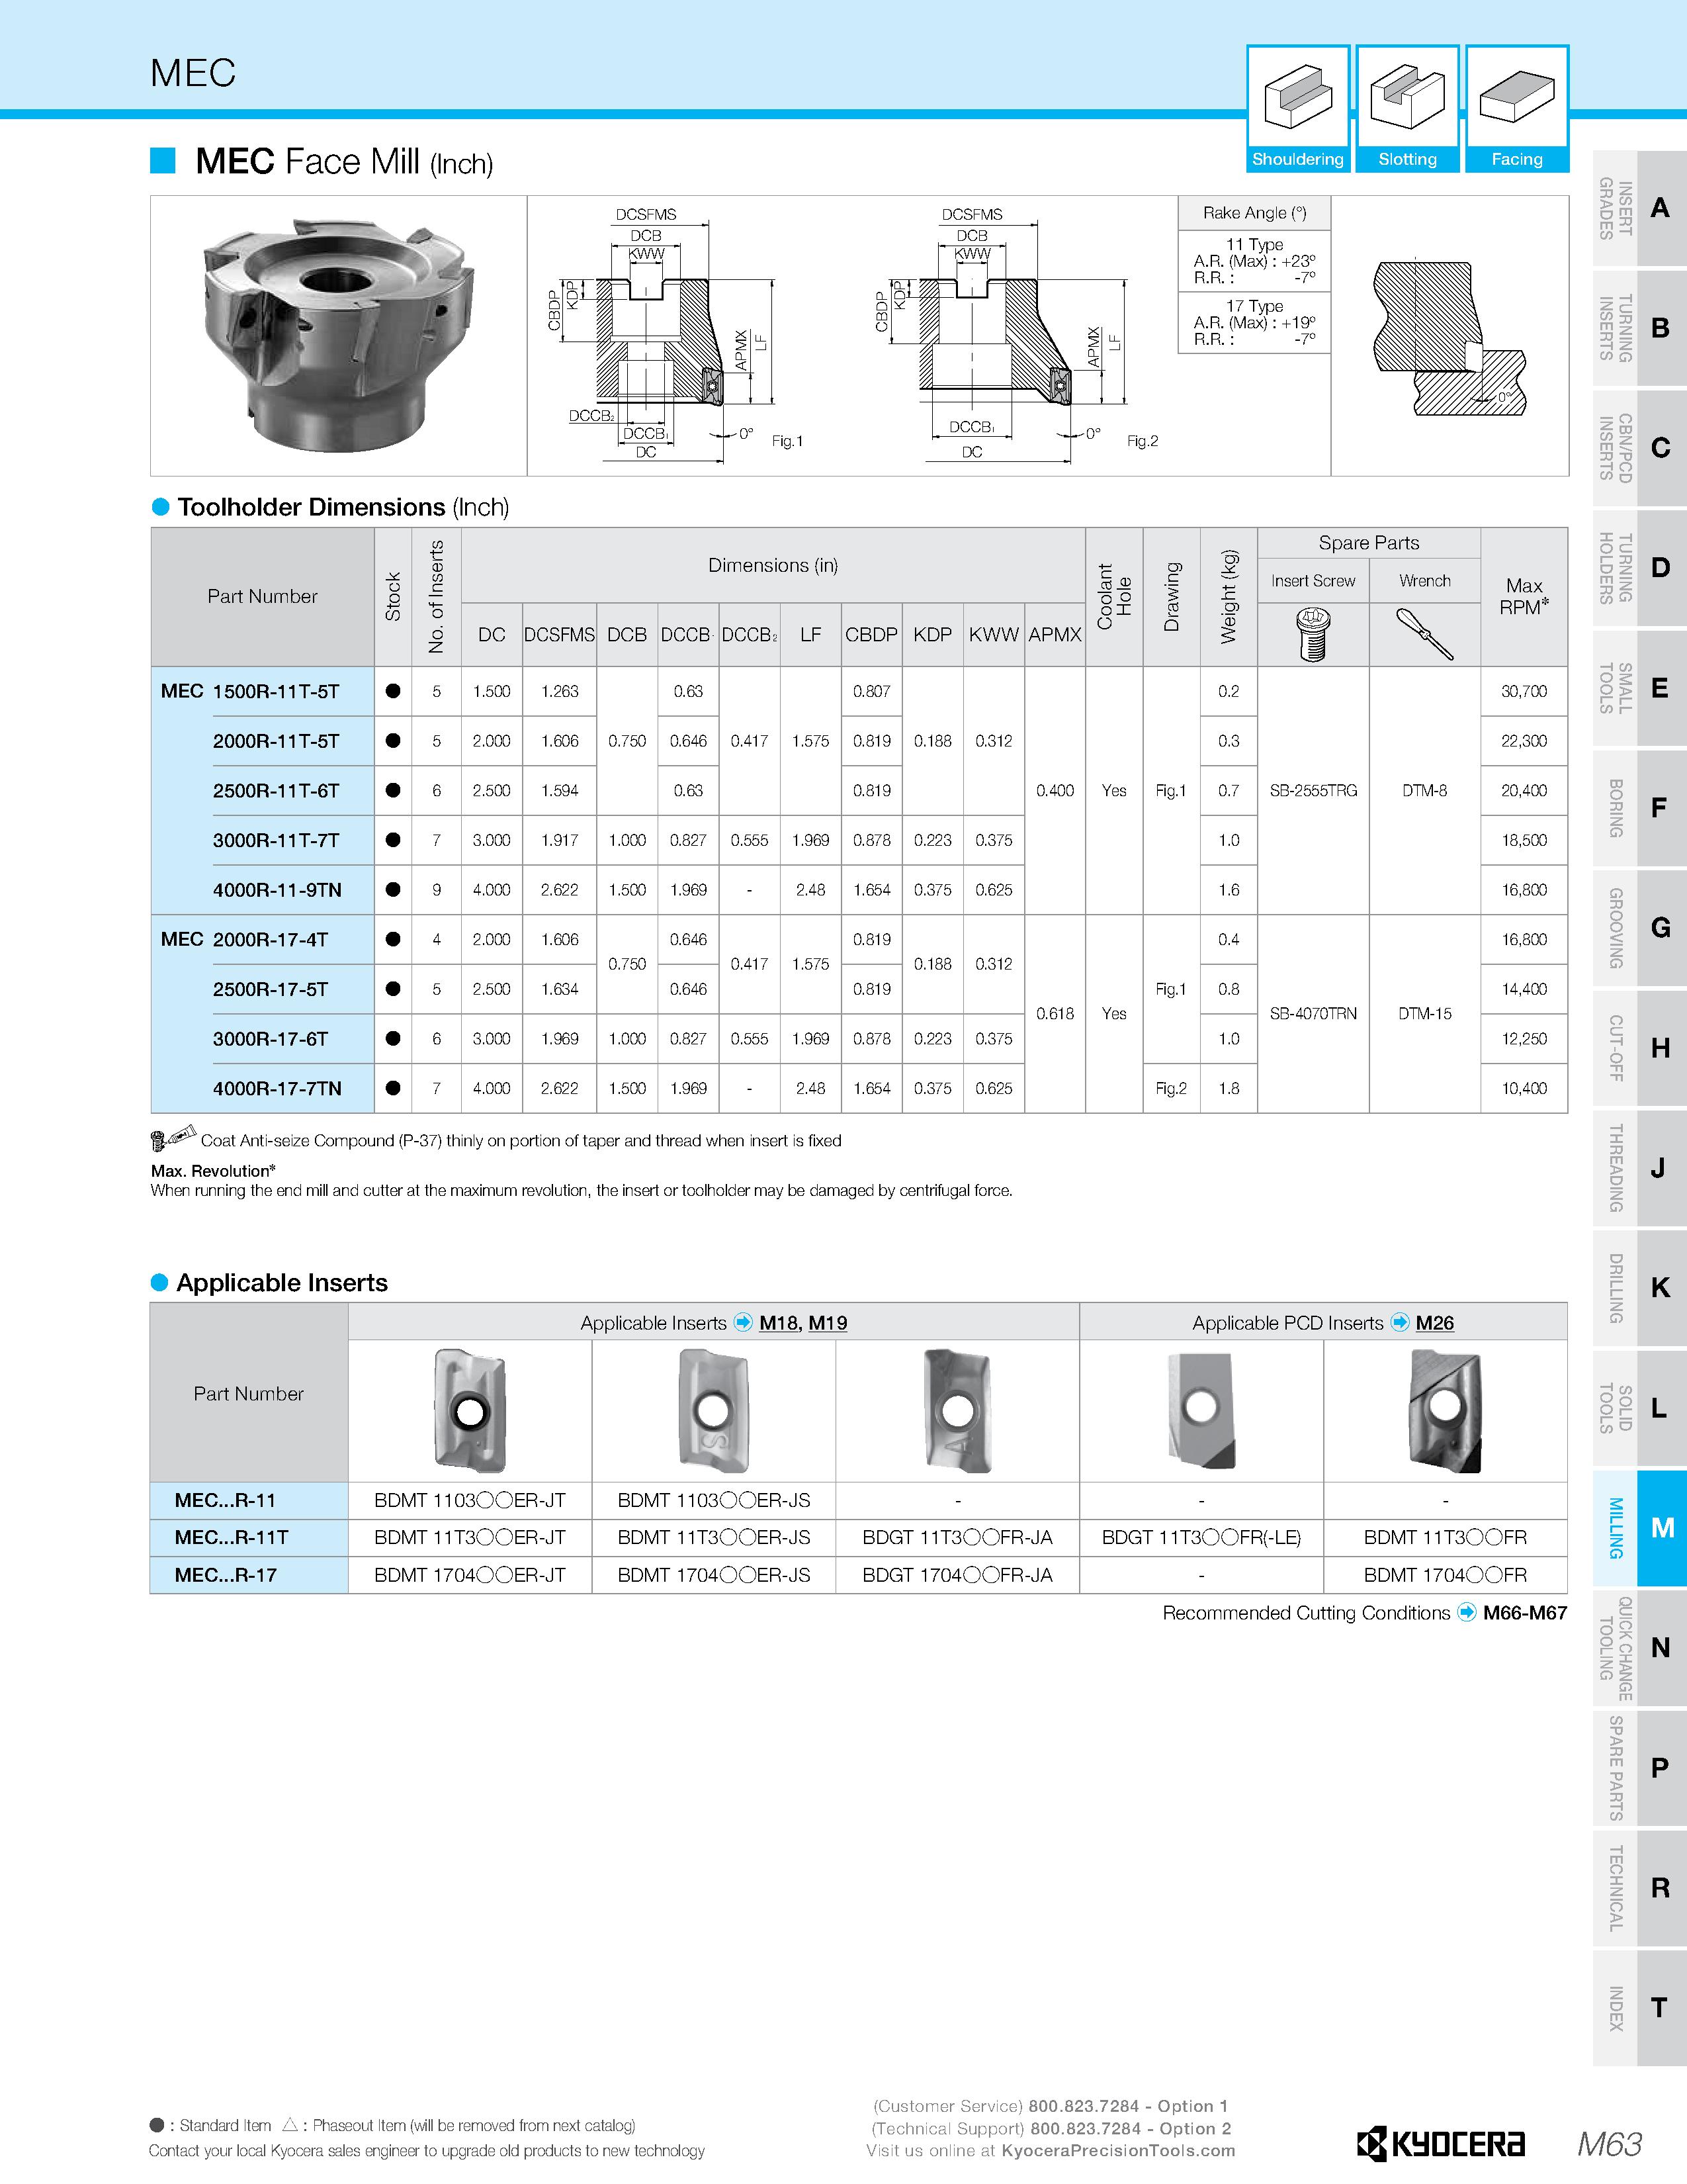Viewport: 1687px width, 2184px height.
Task: Click the Facing application icon
Action: 1517,109
